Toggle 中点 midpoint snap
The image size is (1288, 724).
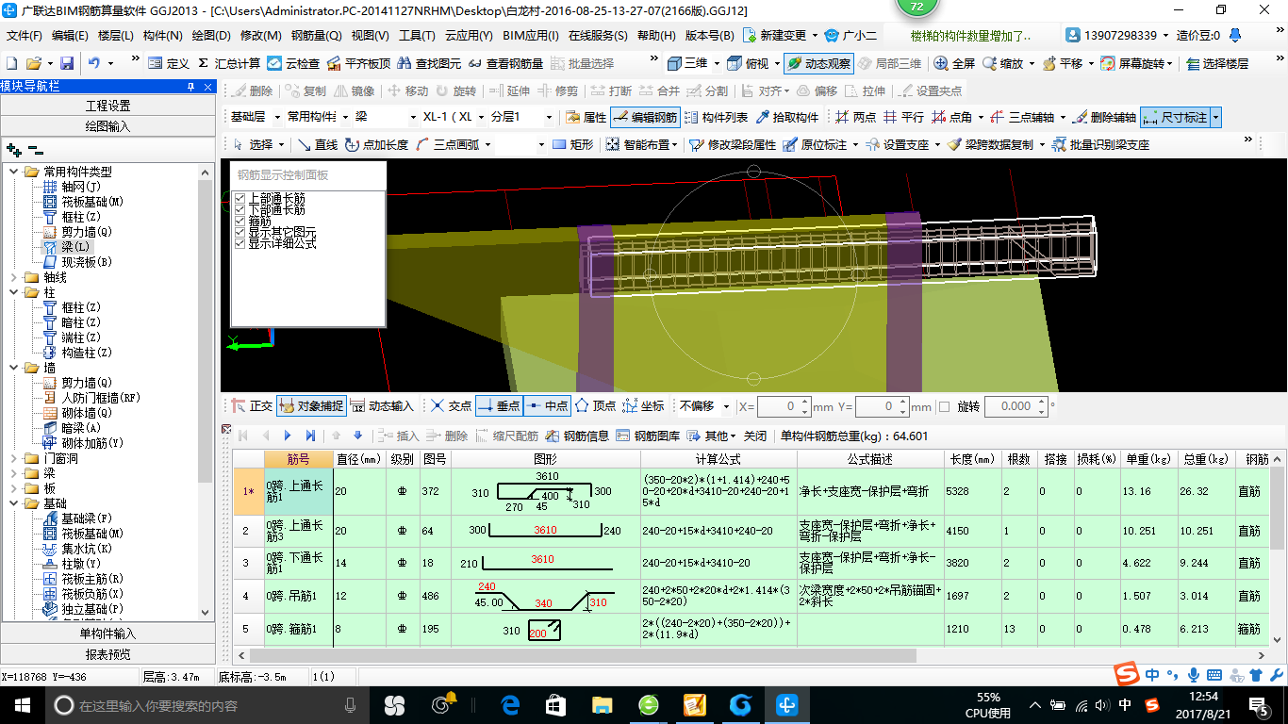[547, 405]
